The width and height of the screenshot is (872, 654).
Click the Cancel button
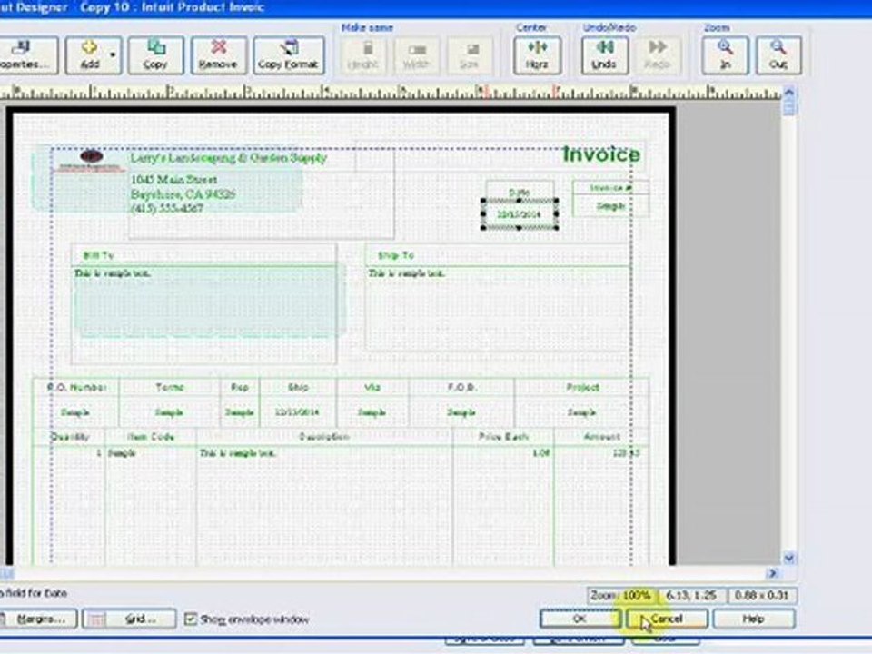click(x=667, y=619)
